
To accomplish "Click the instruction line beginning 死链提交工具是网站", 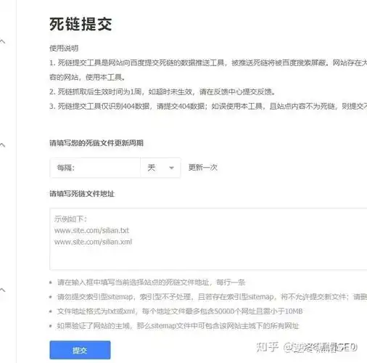I will (x=208, y=63).
